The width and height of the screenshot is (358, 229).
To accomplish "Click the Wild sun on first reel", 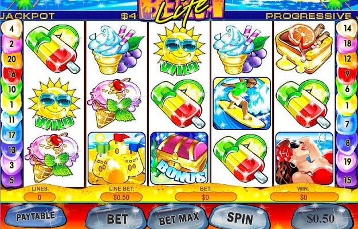I will tap(54, 104).
